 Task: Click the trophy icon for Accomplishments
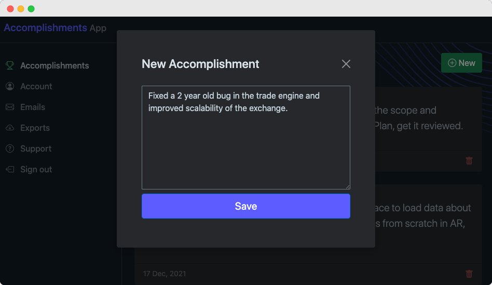(10, 65)
